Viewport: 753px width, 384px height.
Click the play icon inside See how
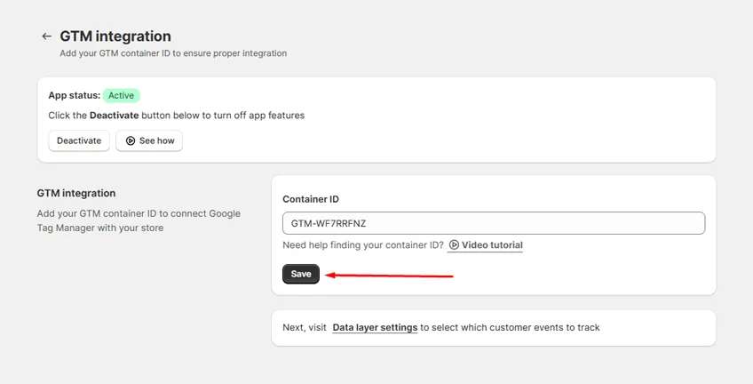[x=131, y=140]
